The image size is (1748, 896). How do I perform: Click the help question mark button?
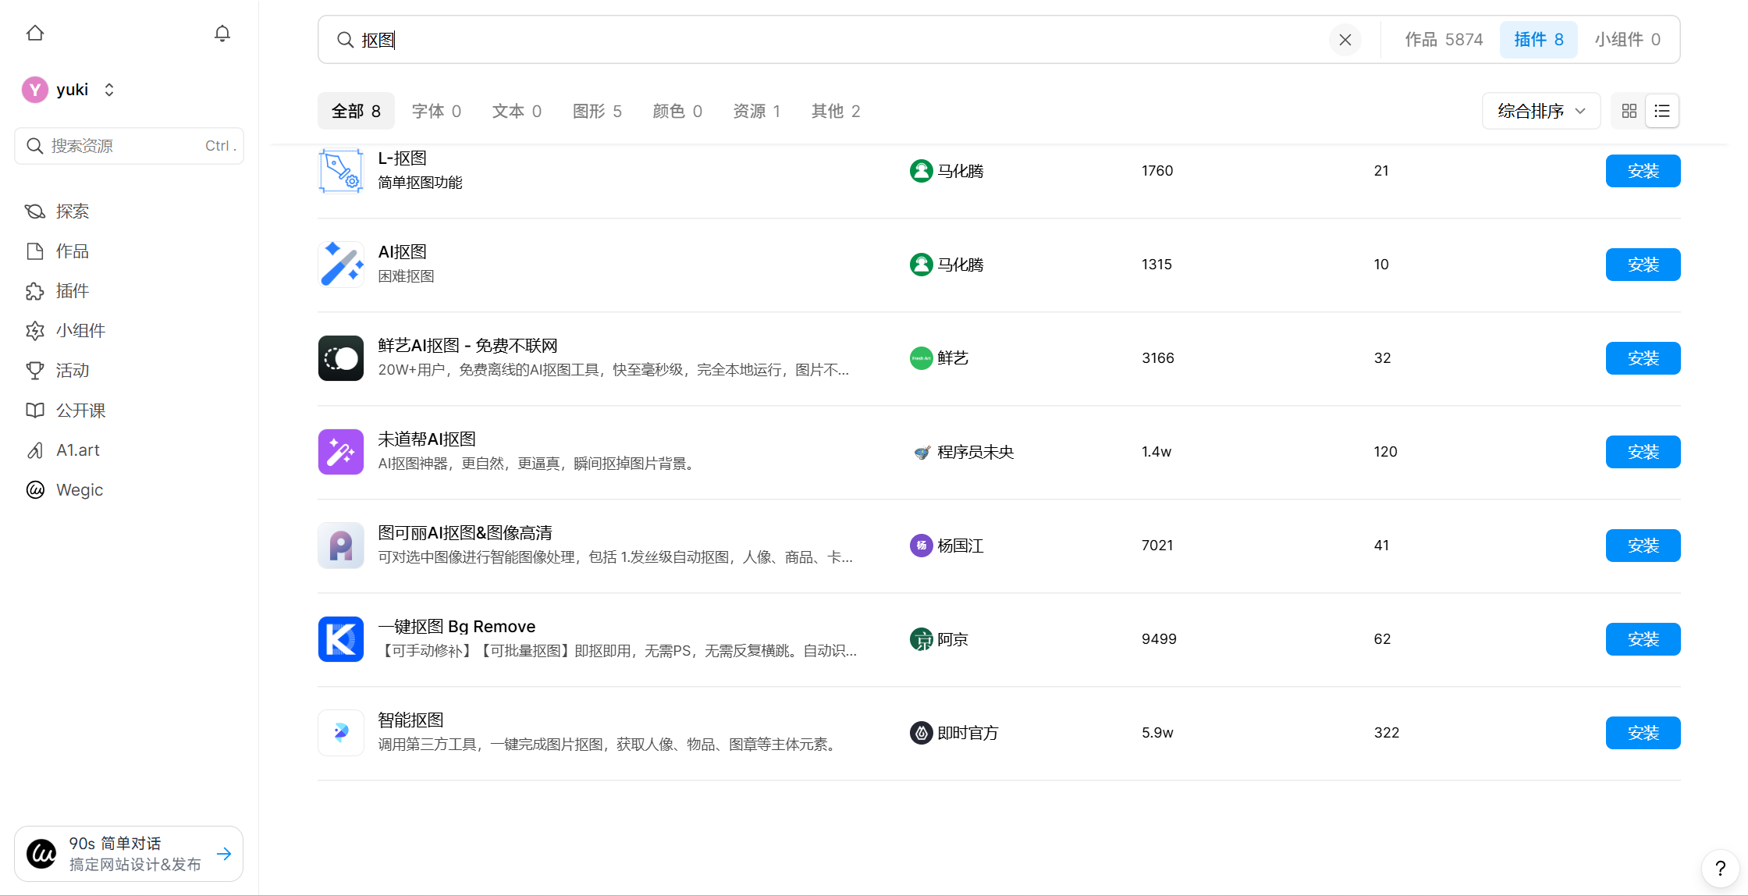coord(1720,869)
